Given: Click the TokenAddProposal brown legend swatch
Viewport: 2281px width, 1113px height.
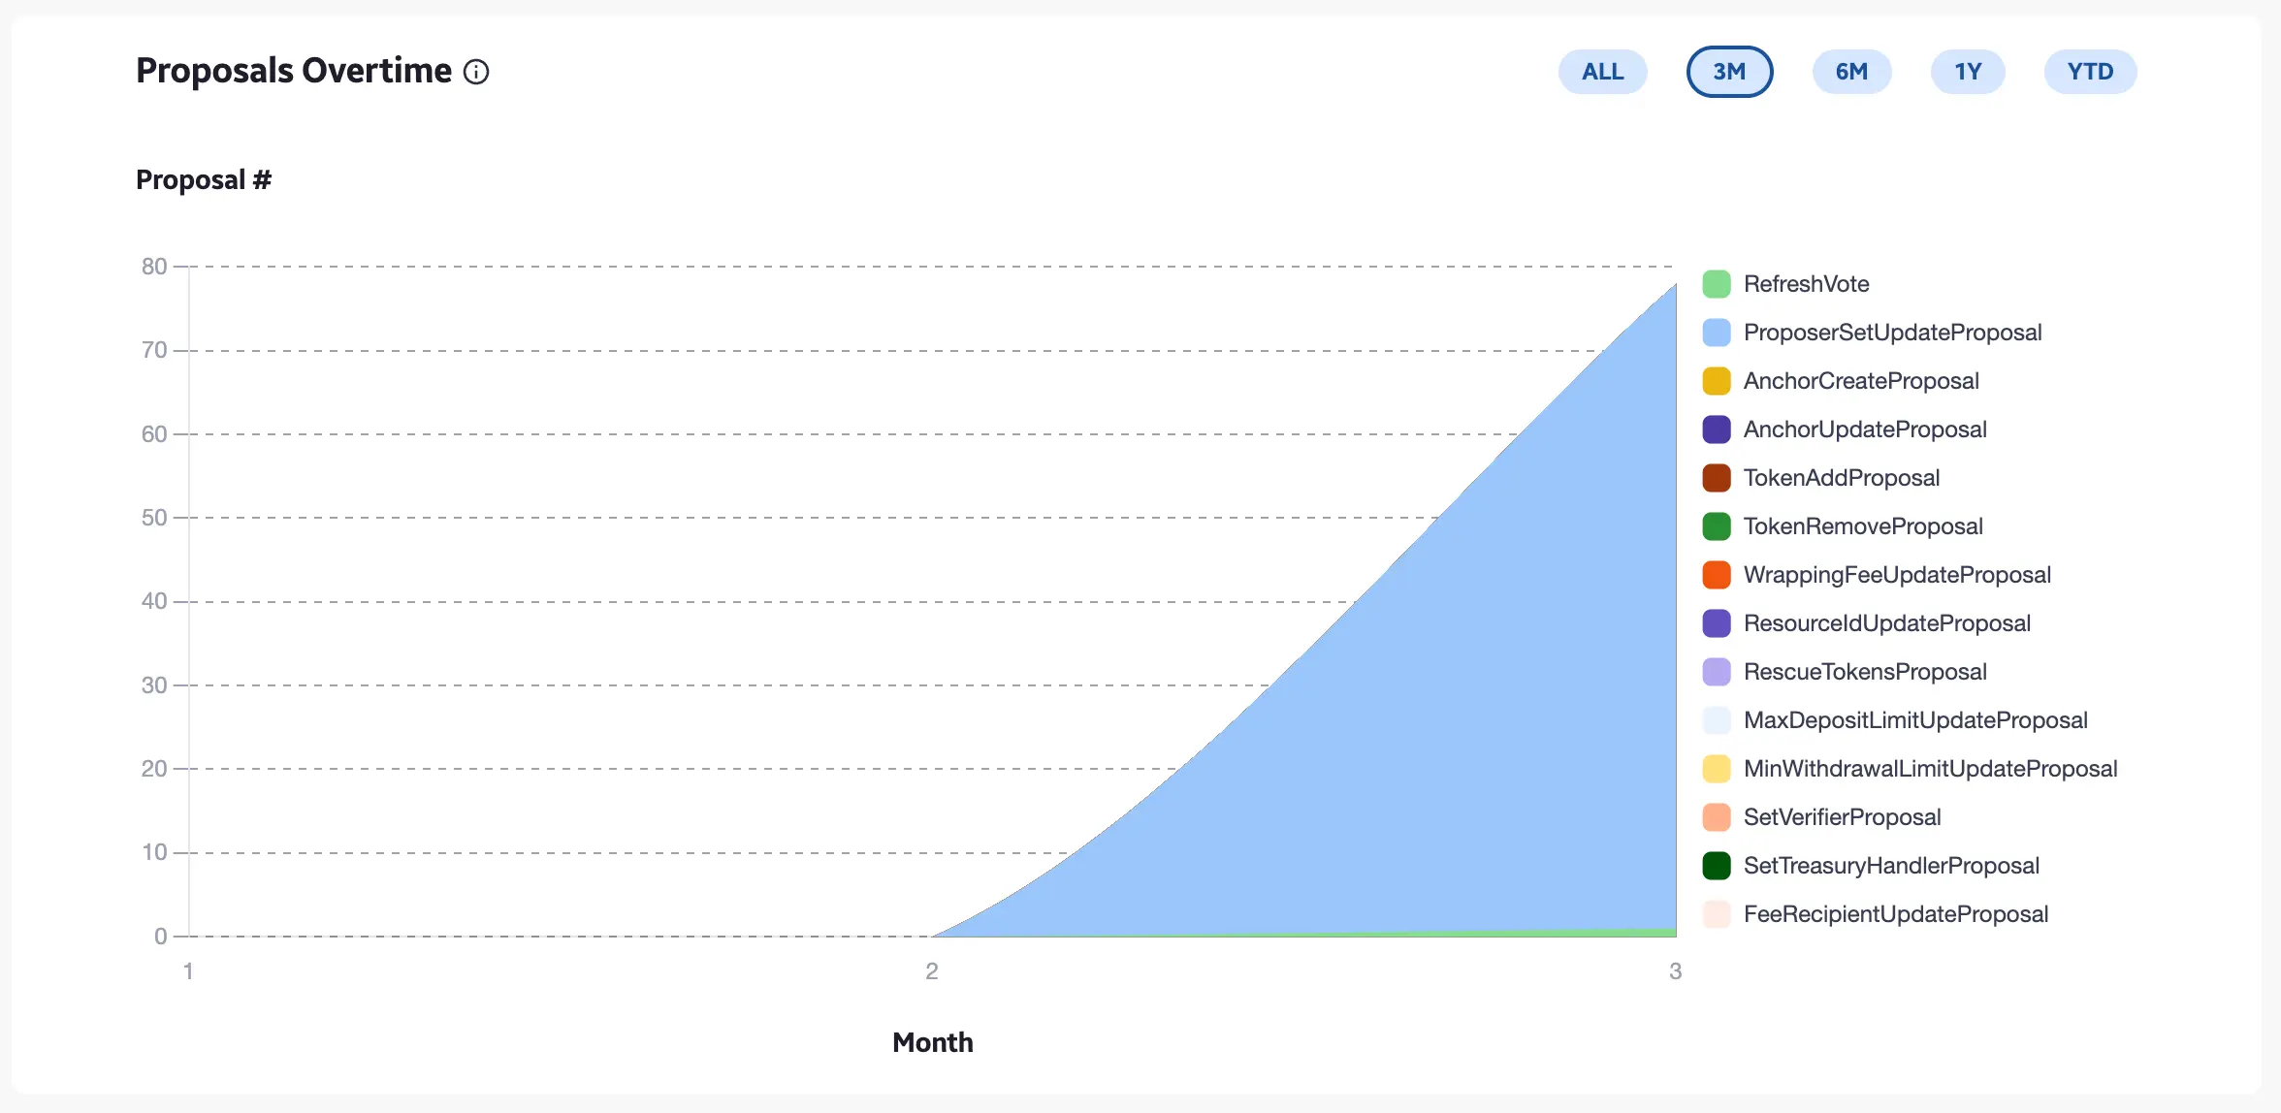Looking at the screenshot, I should (x=1717, y=478).
